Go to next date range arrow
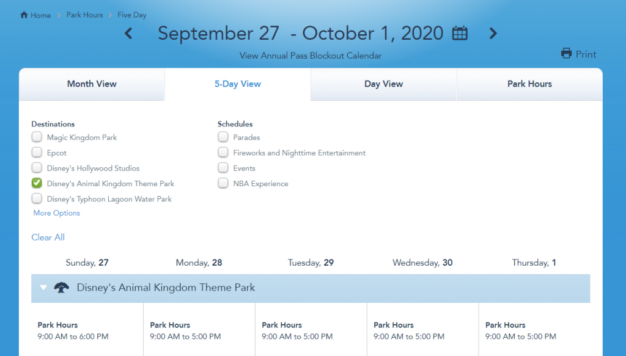626x356 pixels. coord(493,34)
